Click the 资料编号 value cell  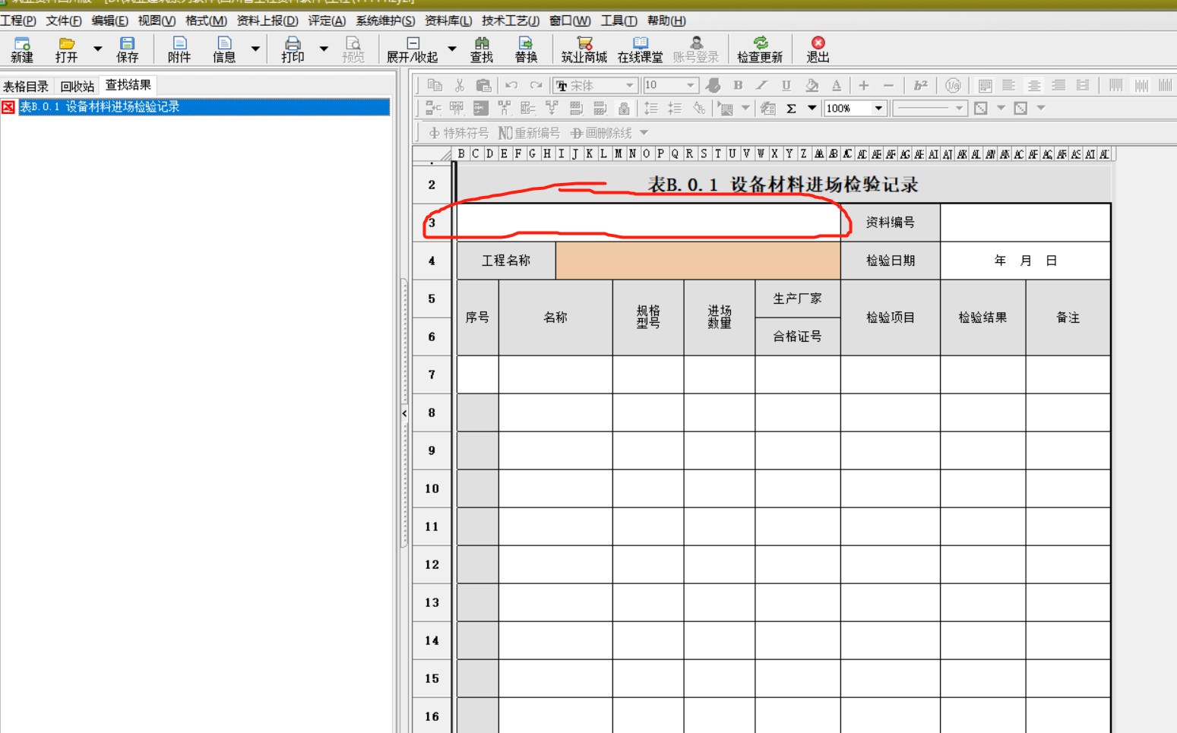point(1025,223)
